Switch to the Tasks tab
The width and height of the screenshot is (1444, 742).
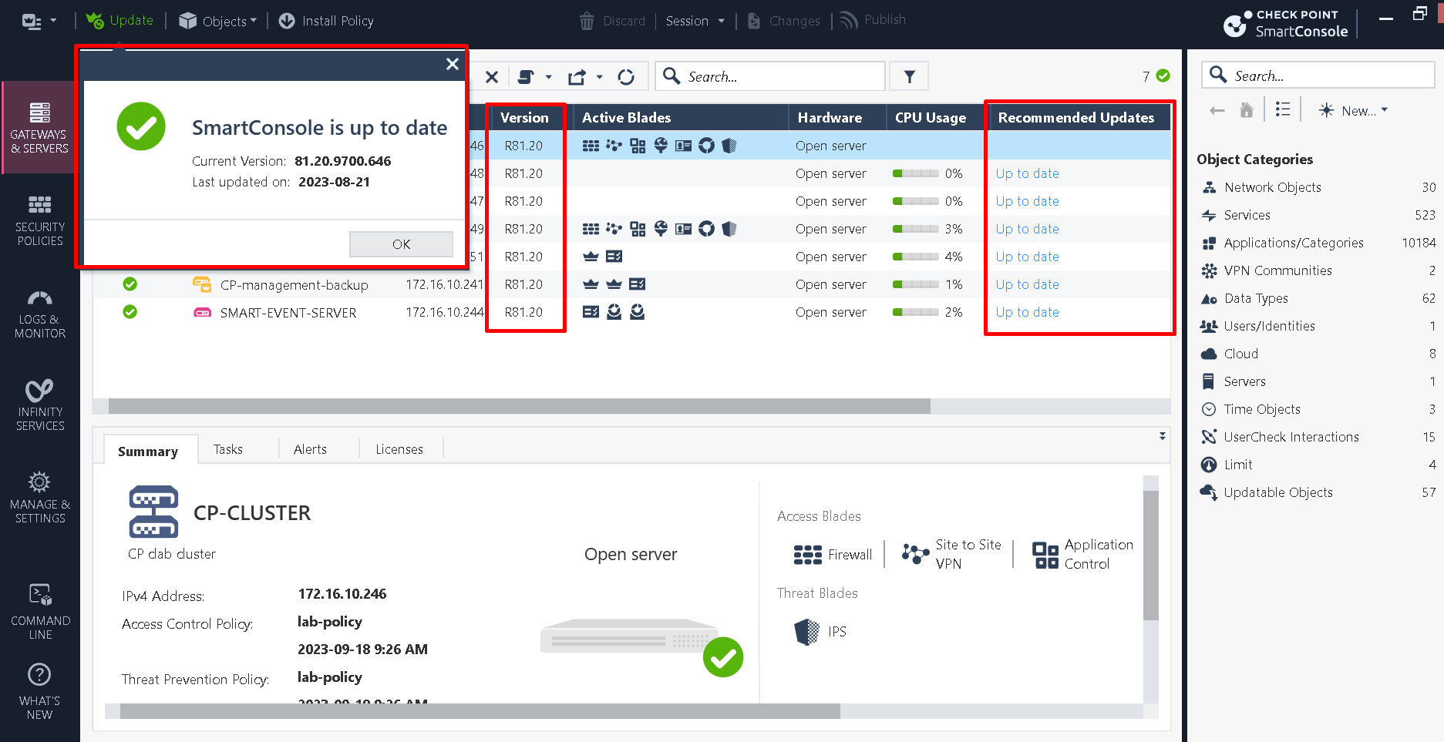(228, 449)
